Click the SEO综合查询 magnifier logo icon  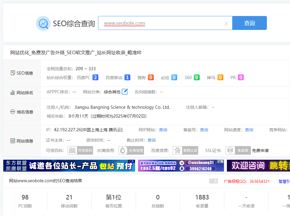[43, 23]
